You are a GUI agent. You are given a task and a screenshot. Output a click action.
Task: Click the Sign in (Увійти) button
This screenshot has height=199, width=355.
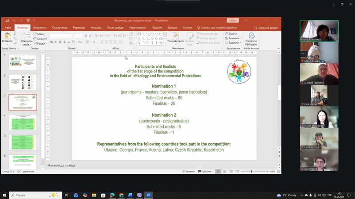(233, 20)
